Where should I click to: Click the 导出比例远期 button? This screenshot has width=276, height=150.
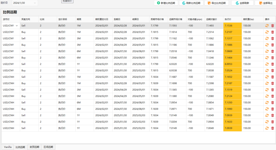pyautogui.click(x=216, y=3)
